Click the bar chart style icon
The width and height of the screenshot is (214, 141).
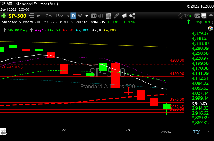click(x=101, y=16)
